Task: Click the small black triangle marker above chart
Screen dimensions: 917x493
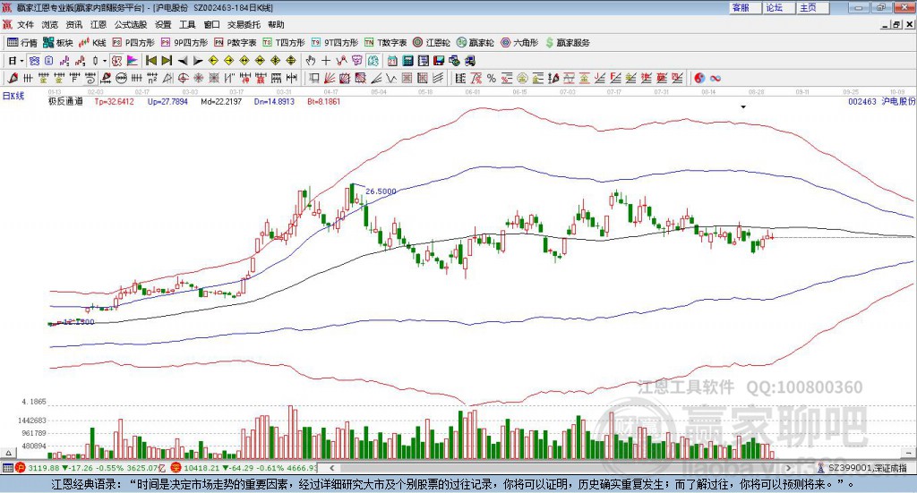Action: coord(743,106)
